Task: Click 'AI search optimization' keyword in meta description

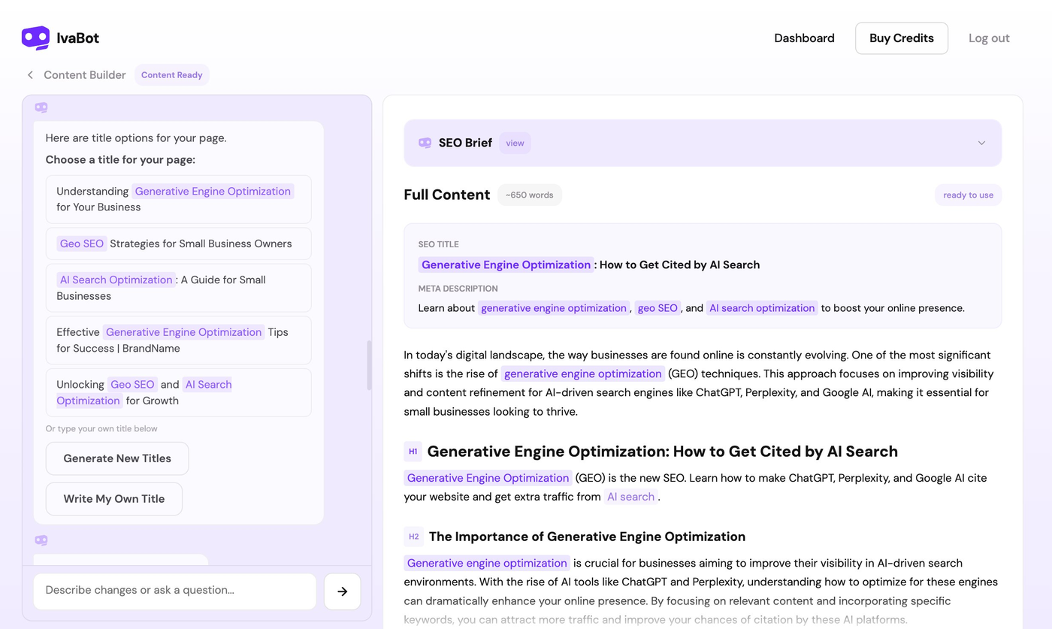Action: point(762,308)
